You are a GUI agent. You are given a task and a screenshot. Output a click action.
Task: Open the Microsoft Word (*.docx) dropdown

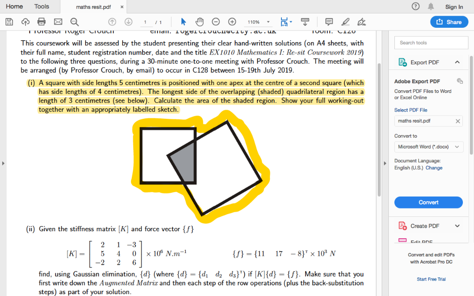point(429,147)
